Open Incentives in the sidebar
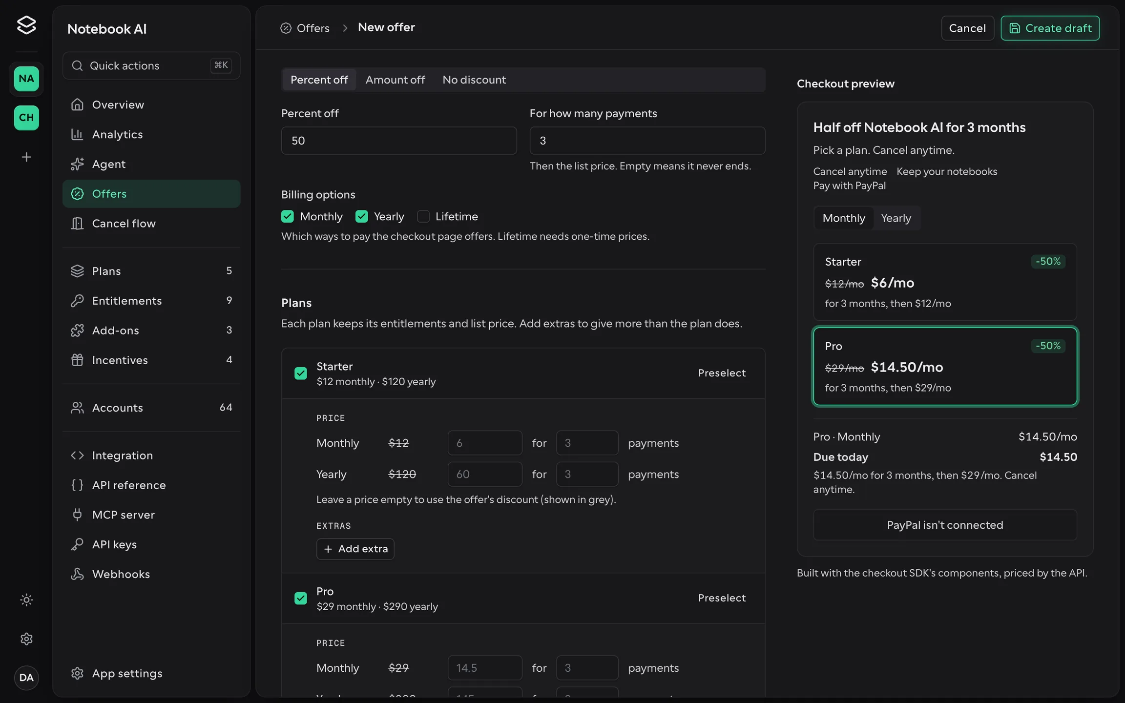Image resolution: width=1125 pixels, height=703 pixels. coord(151,360)
